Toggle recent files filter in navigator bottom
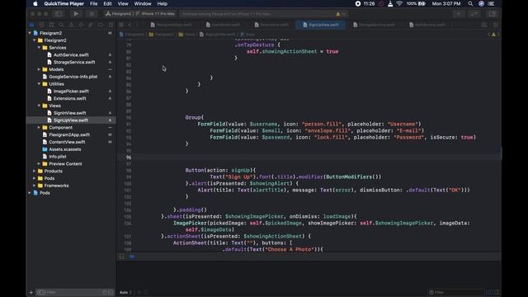Screen dimensions: 528x297 105,292
